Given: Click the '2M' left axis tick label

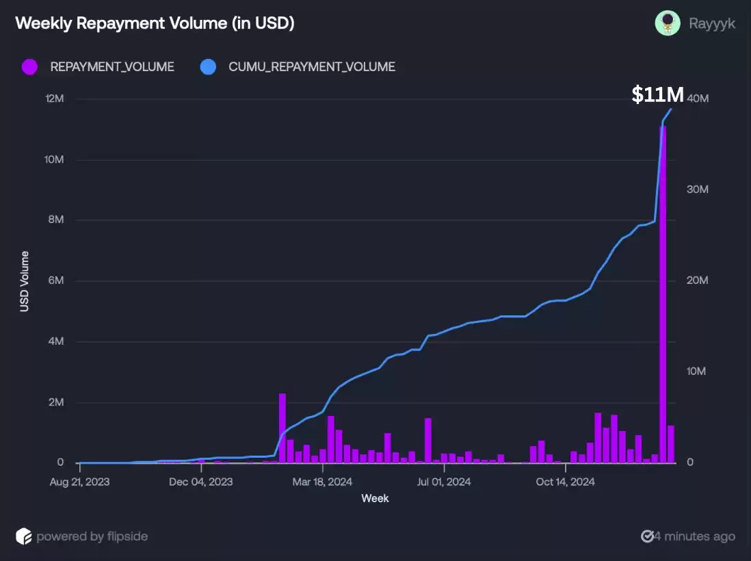Looking at the screenshot, I should click(56, 402).
